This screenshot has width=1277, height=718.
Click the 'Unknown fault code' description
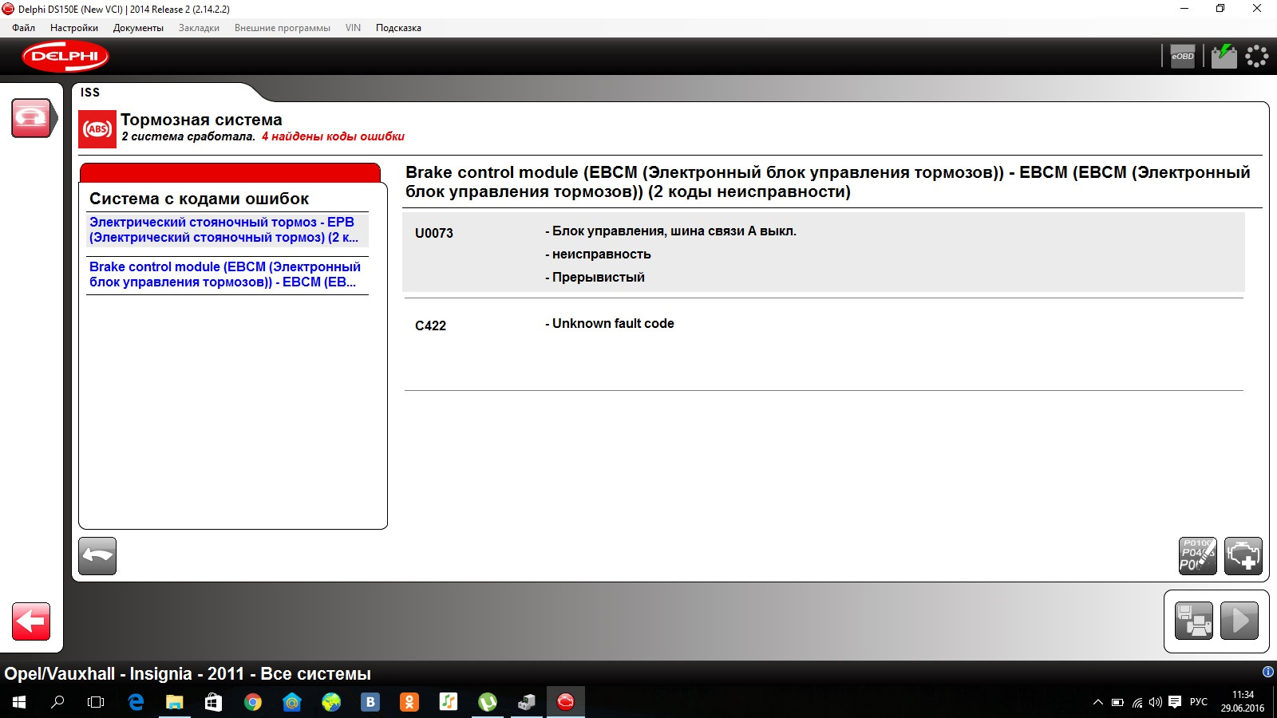613,323
